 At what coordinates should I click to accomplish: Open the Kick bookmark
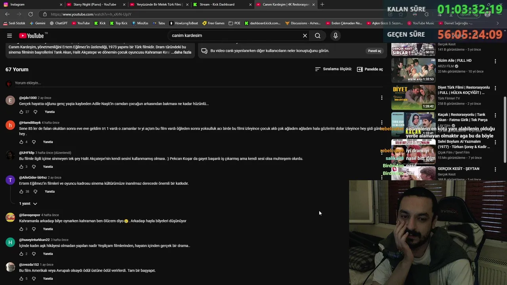click(100, 23)
